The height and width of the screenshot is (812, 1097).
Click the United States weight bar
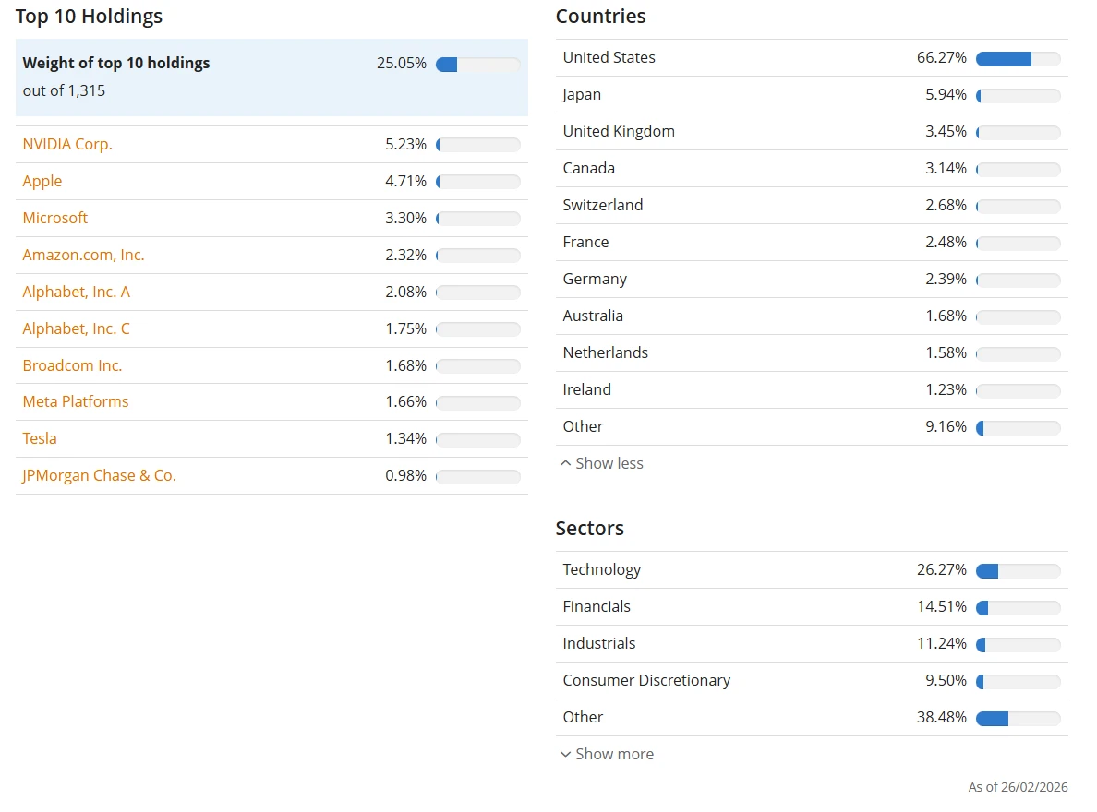[x=1018, y=59]
